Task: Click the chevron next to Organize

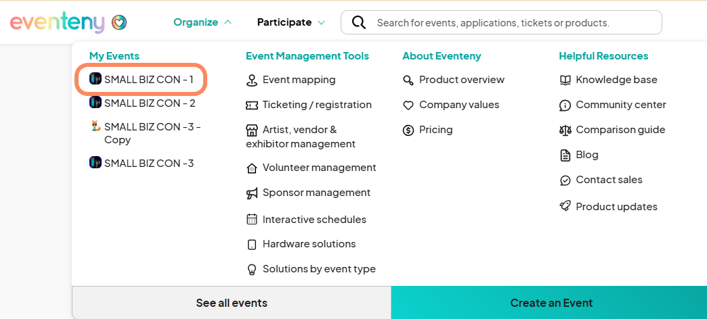Action: tap(228, 22)
